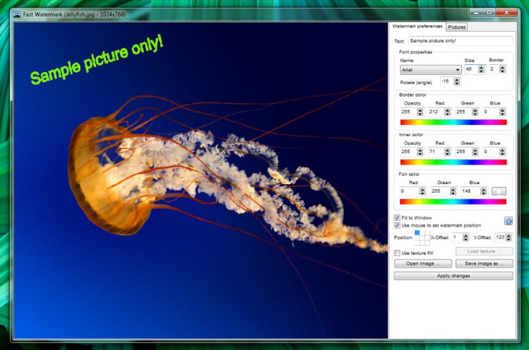Adjust Inner color Green spinner
This screenshot has height=350, width=529.
(x=475, y=152)
